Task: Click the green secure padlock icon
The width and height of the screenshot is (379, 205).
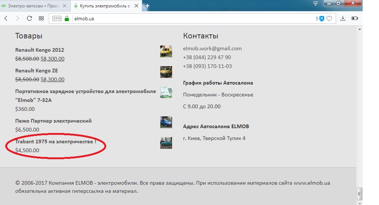Action: 67,18
